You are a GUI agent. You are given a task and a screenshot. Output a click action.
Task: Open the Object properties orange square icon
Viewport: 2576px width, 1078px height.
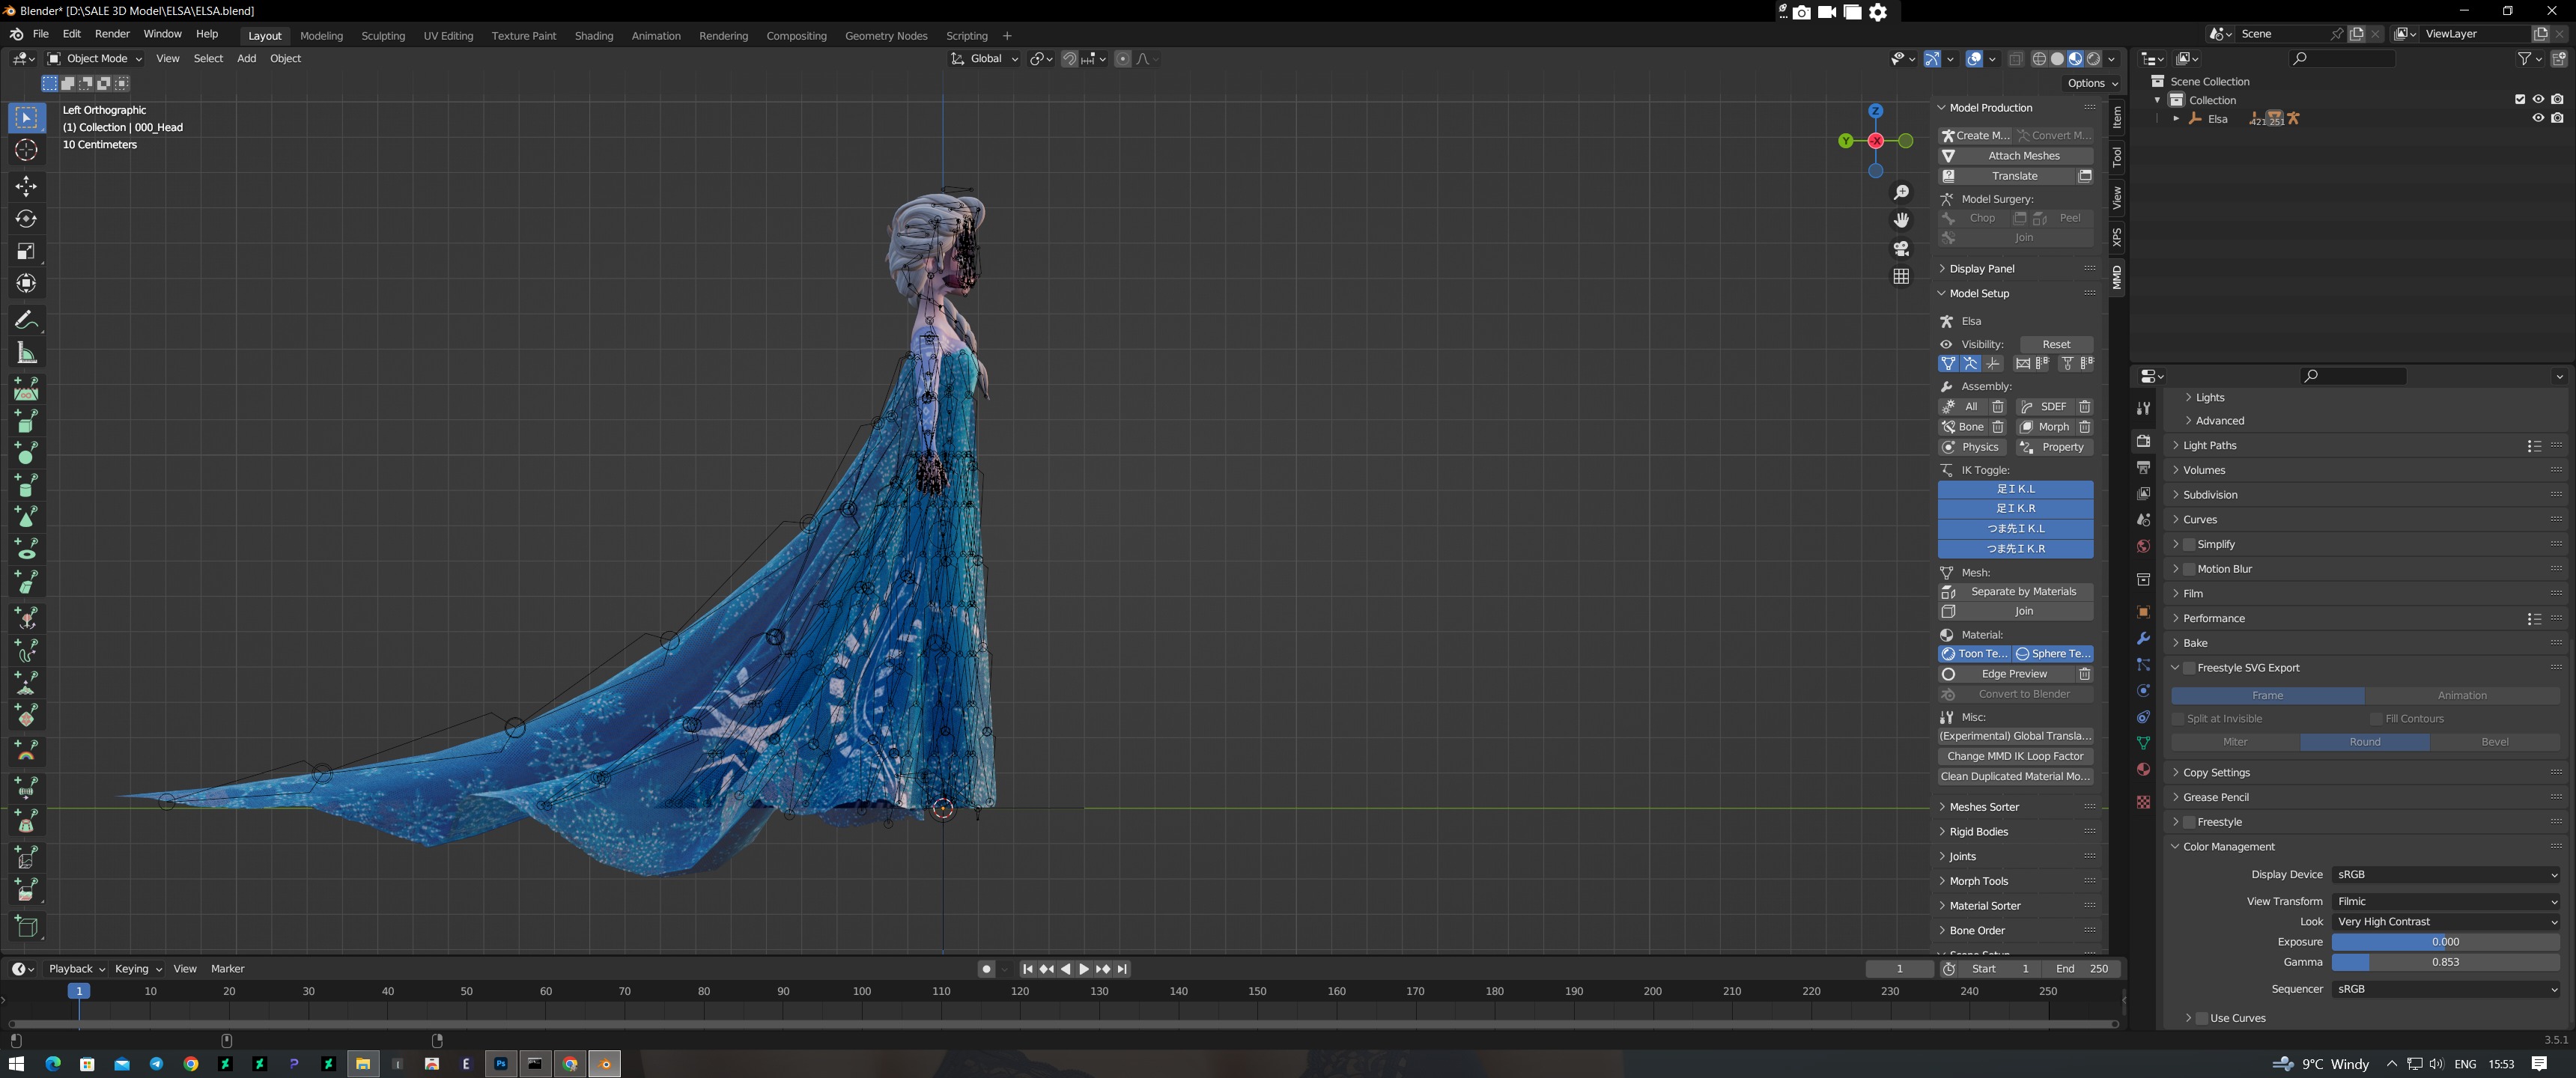pyautogui.click(x=2143, y=612)
